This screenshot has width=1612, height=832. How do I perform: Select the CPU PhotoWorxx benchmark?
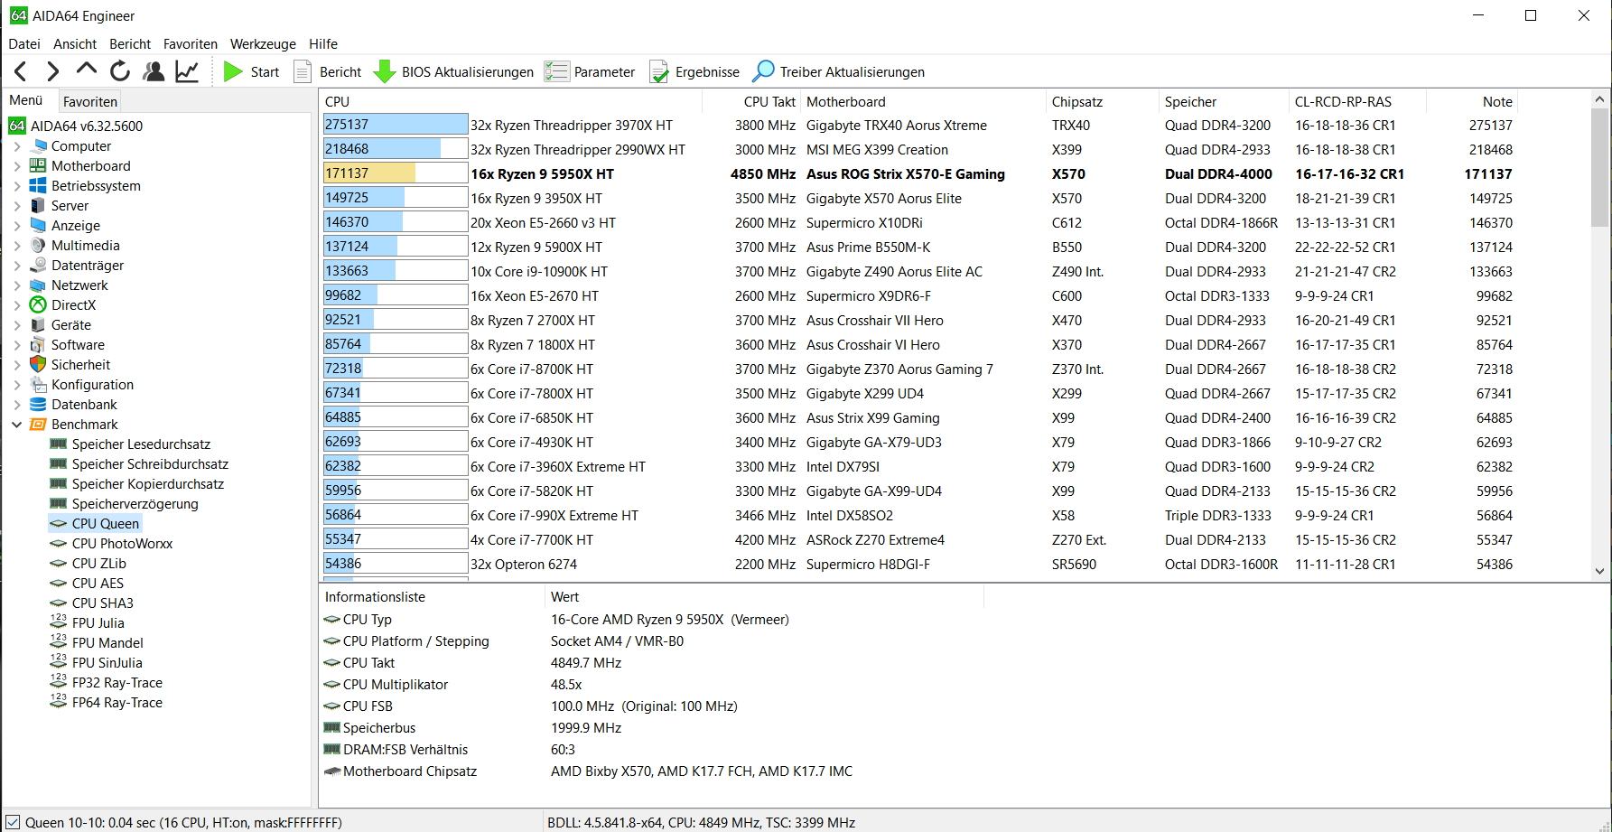[122, 543]
